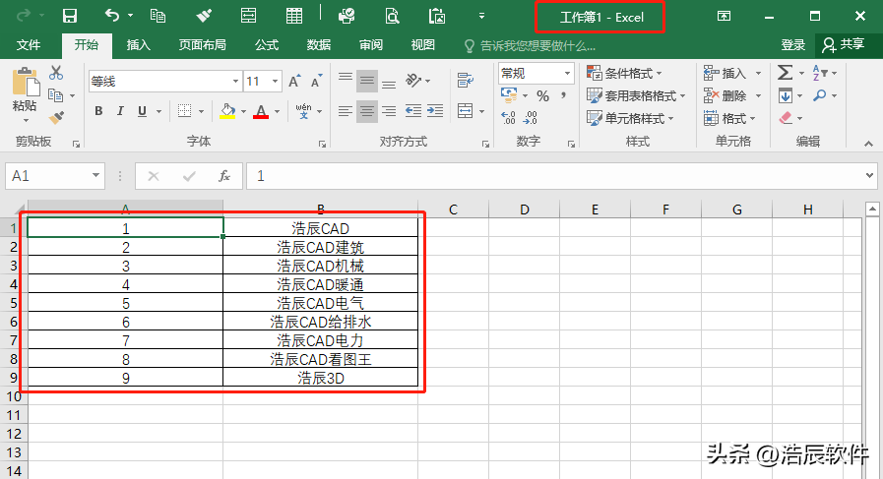Collapse the ribbon with the chevron

point(868,145)
